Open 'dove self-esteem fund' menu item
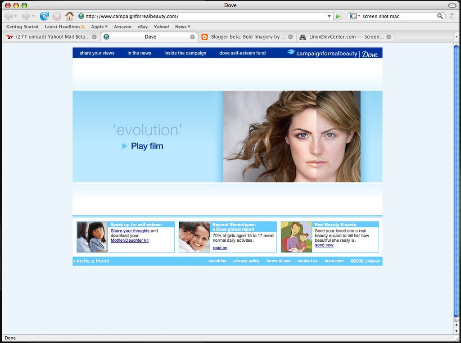461x343 pixels. (242, 53)
